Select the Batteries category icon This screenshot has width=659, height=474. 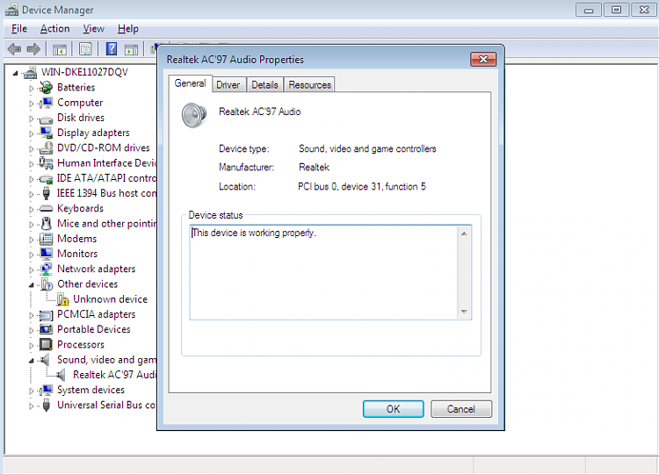click(x=46, y=87)
